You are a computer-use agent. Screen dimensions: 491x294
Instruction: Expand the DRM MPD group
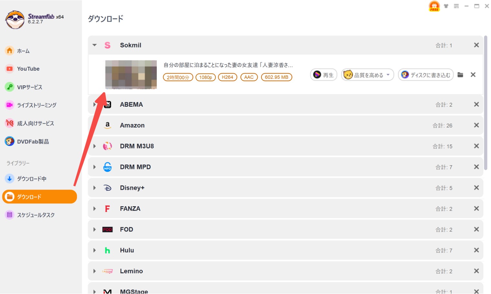94,167
